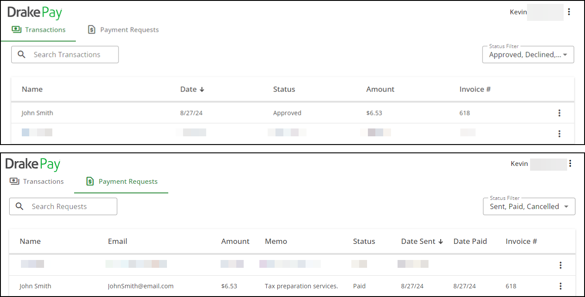Click the Drake Pay logo
585x297 pixels.
click(35, 13)
